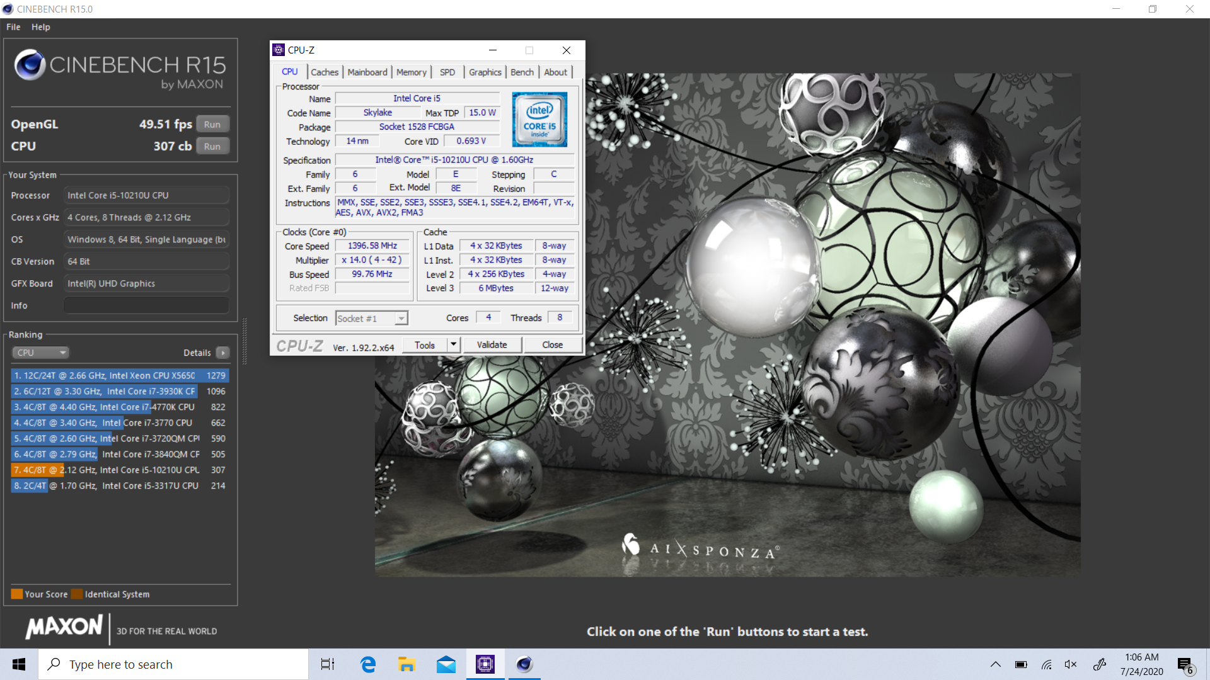Viewport: 1210px width, 680px height.
Task: Click the Validate button in CPU-Z
Action: [492, 345]
